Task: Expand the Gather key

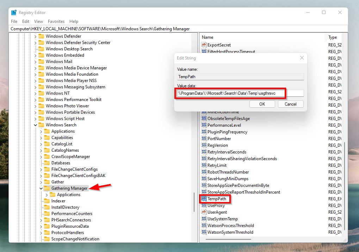Action: 41,182
